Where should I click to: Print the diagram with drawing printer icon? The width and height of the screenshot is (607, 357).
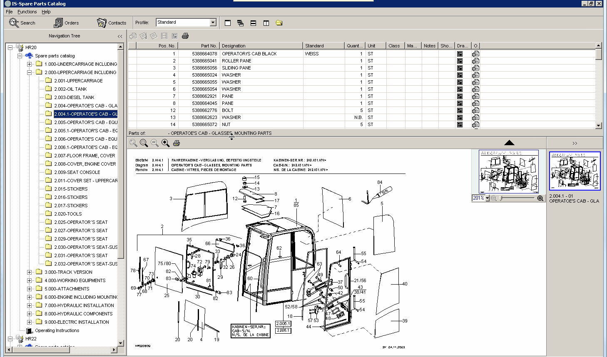pyautogui.click(x=177, y=143)
